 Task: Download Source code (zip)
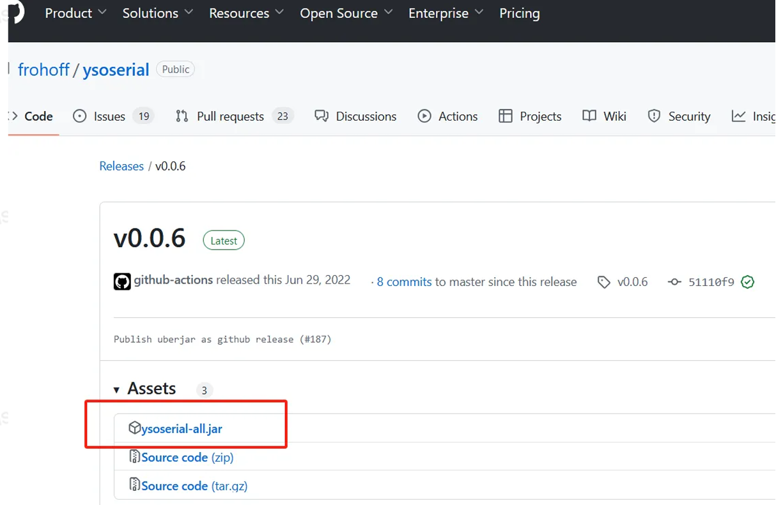click(x=187, y=458)
